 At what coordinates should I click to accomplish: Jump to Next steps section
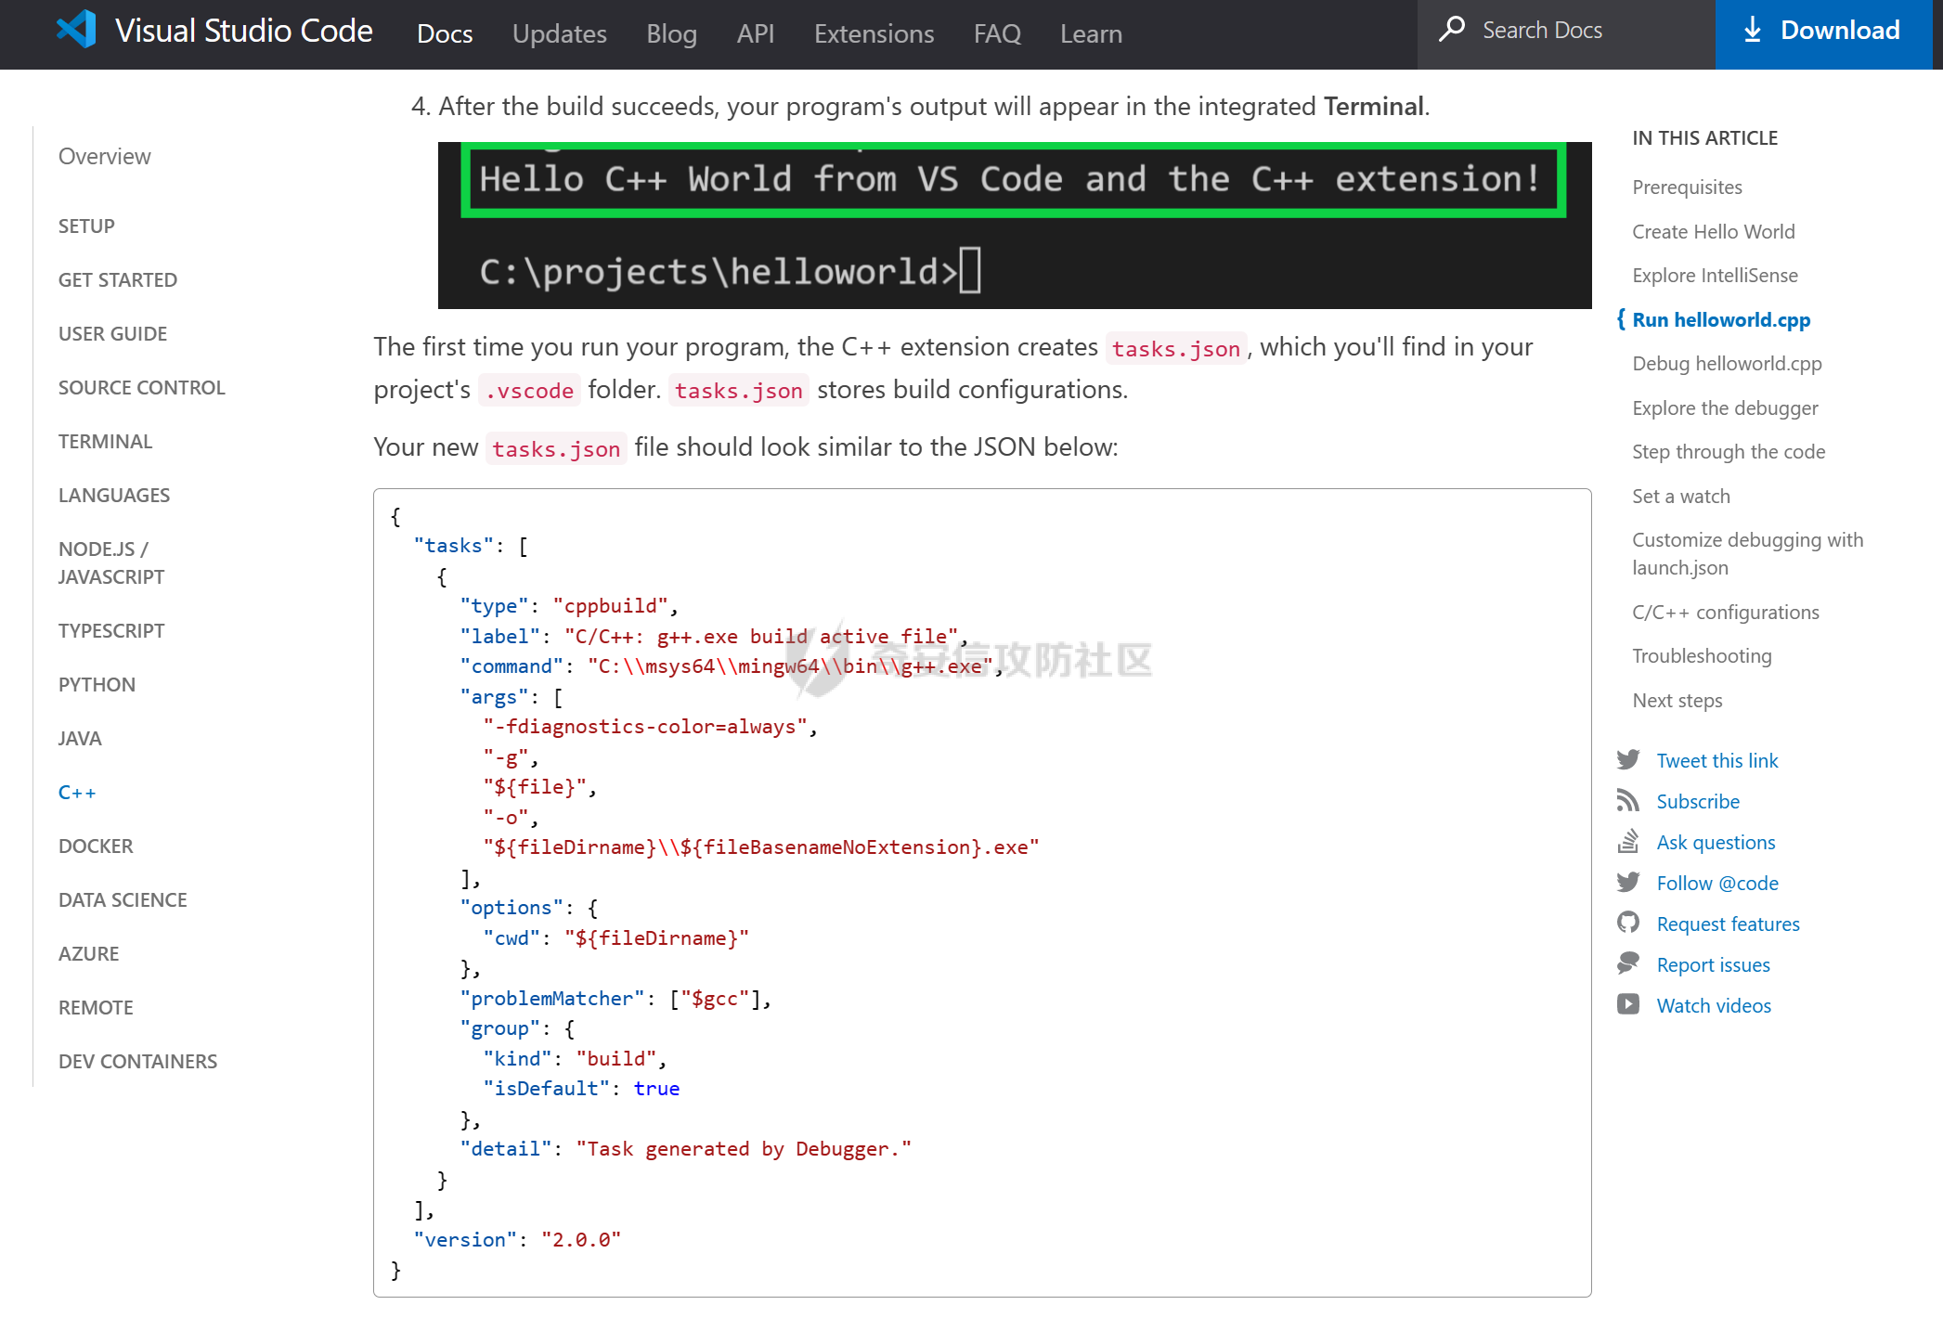[1677, 701]
